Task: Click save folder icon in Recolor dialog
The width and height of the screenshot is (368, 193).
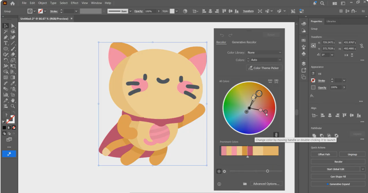Action: click(245, 184)
